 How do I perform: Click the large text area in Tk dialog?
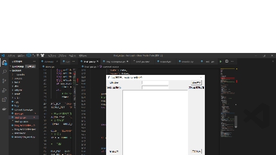[155, 122]
